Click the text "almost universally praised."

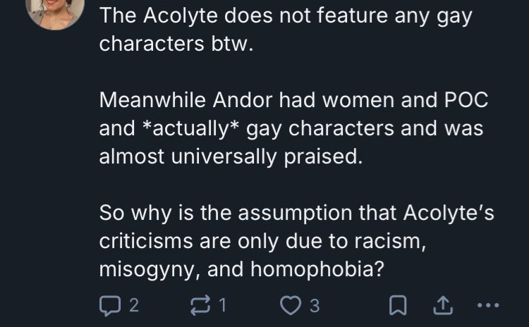tap(231, 156)
